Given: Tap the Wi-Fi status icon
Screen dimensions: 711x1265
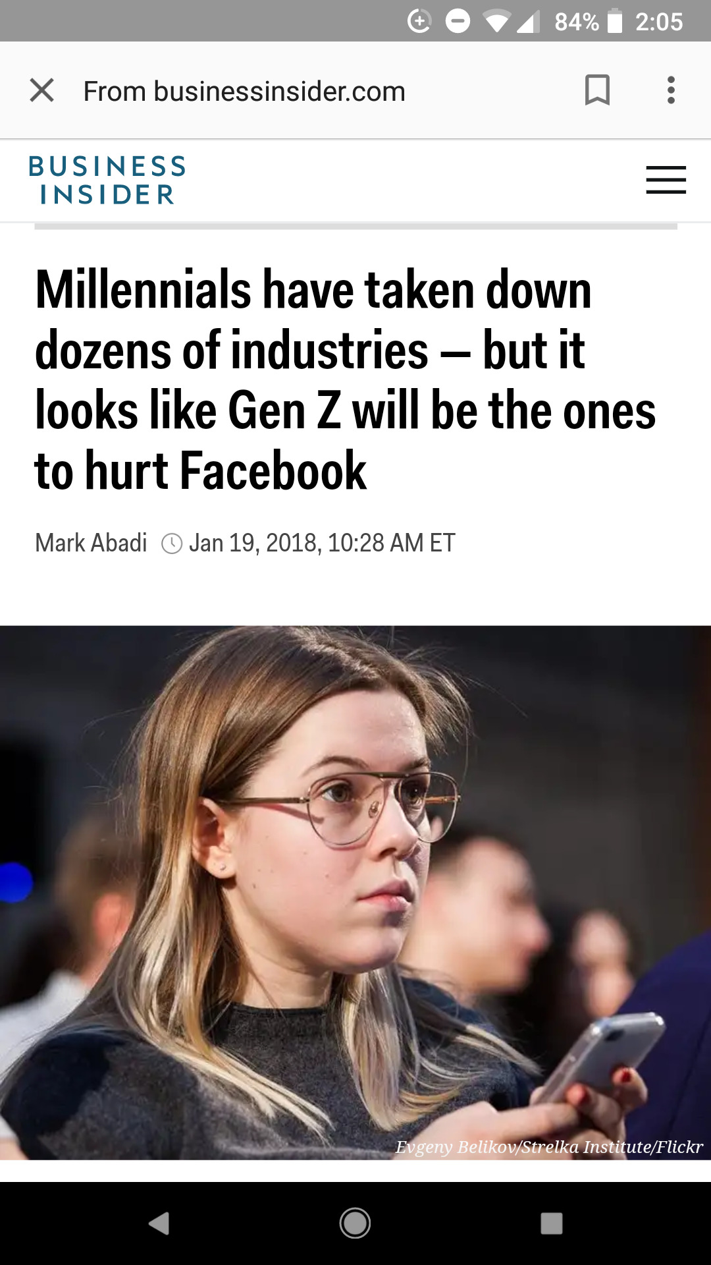Looking at the screenshot, I should click(497, 22).
